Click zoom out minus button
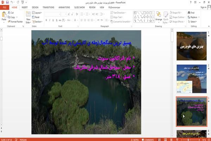211x141 pixels. pos(181,140)
